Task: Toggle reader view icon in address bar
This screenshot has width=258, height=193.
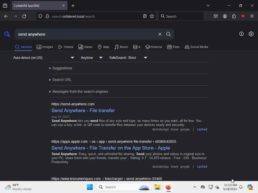Action: [x=145, y=16]
